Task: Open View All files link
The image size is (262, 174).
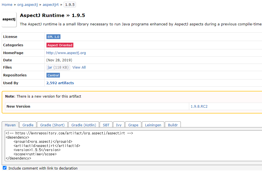Action: (x=79, y=67)
